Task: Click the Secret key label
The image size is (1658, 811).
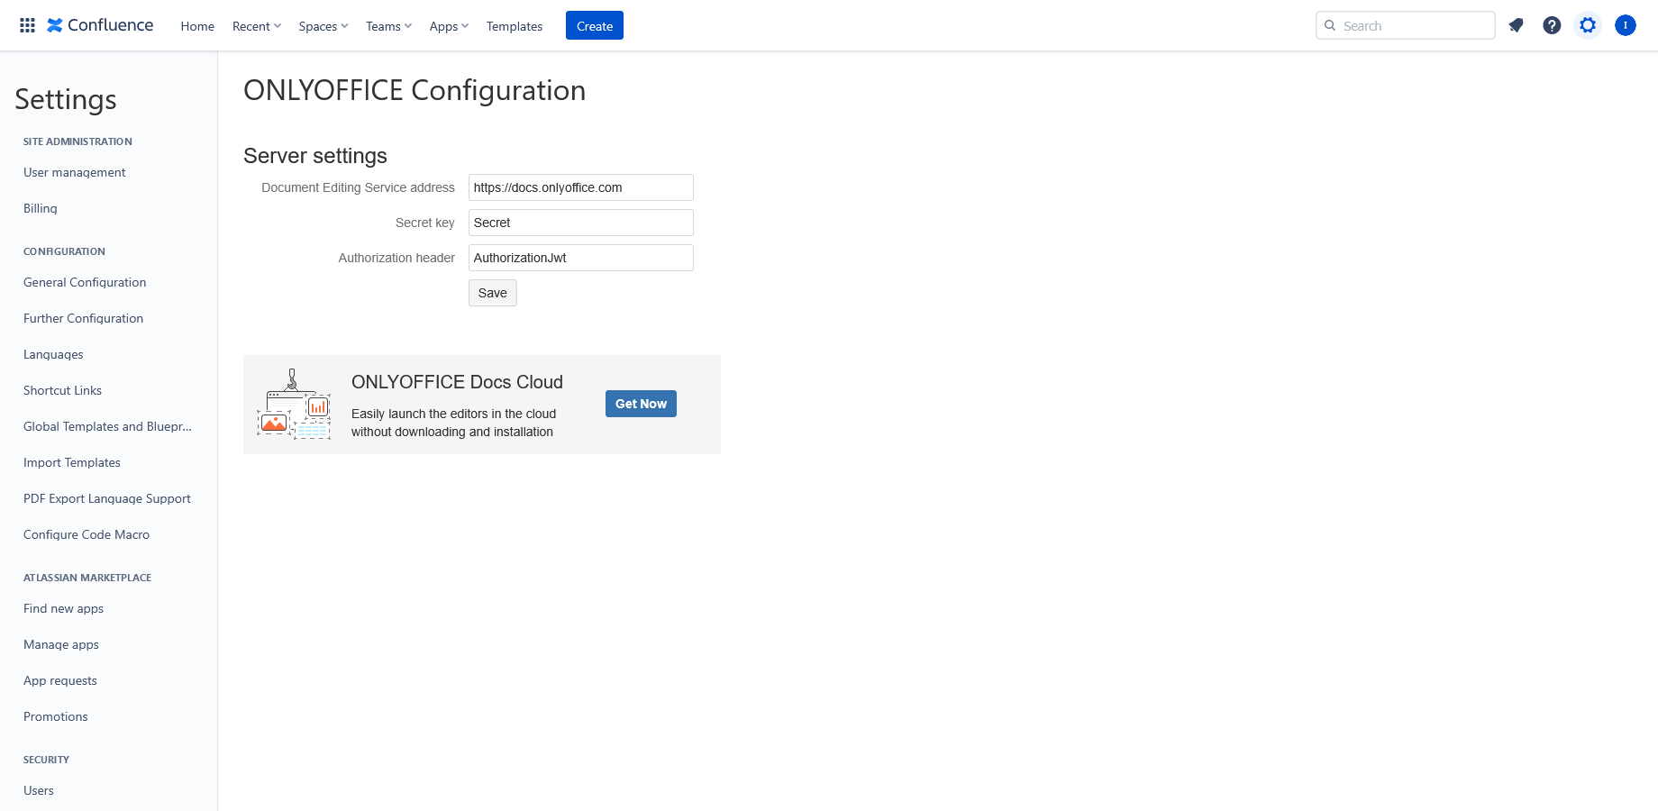Action: pos(424,223)
